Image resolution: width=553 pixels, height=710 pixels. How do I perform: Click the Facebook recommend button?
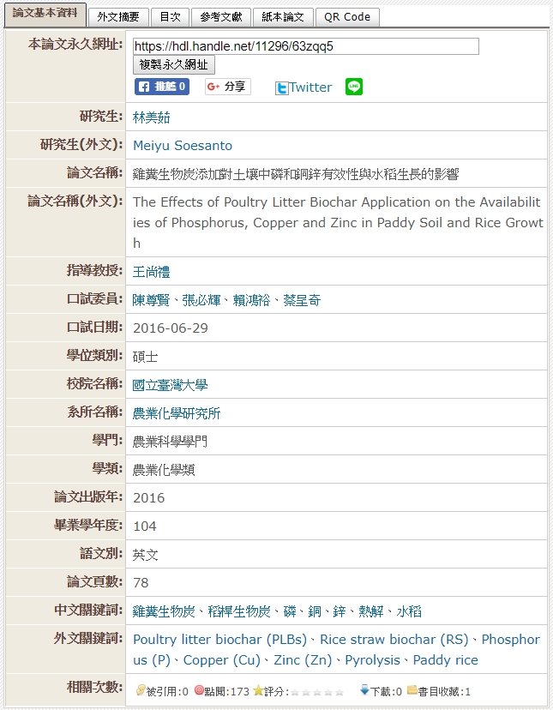coord(161,87)
